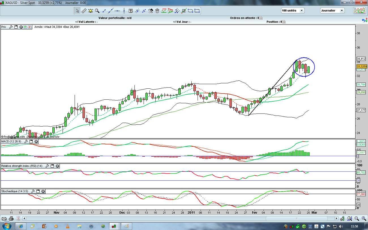
Task: Toggle the MACD panel window icon
Action: click(31, 141)
